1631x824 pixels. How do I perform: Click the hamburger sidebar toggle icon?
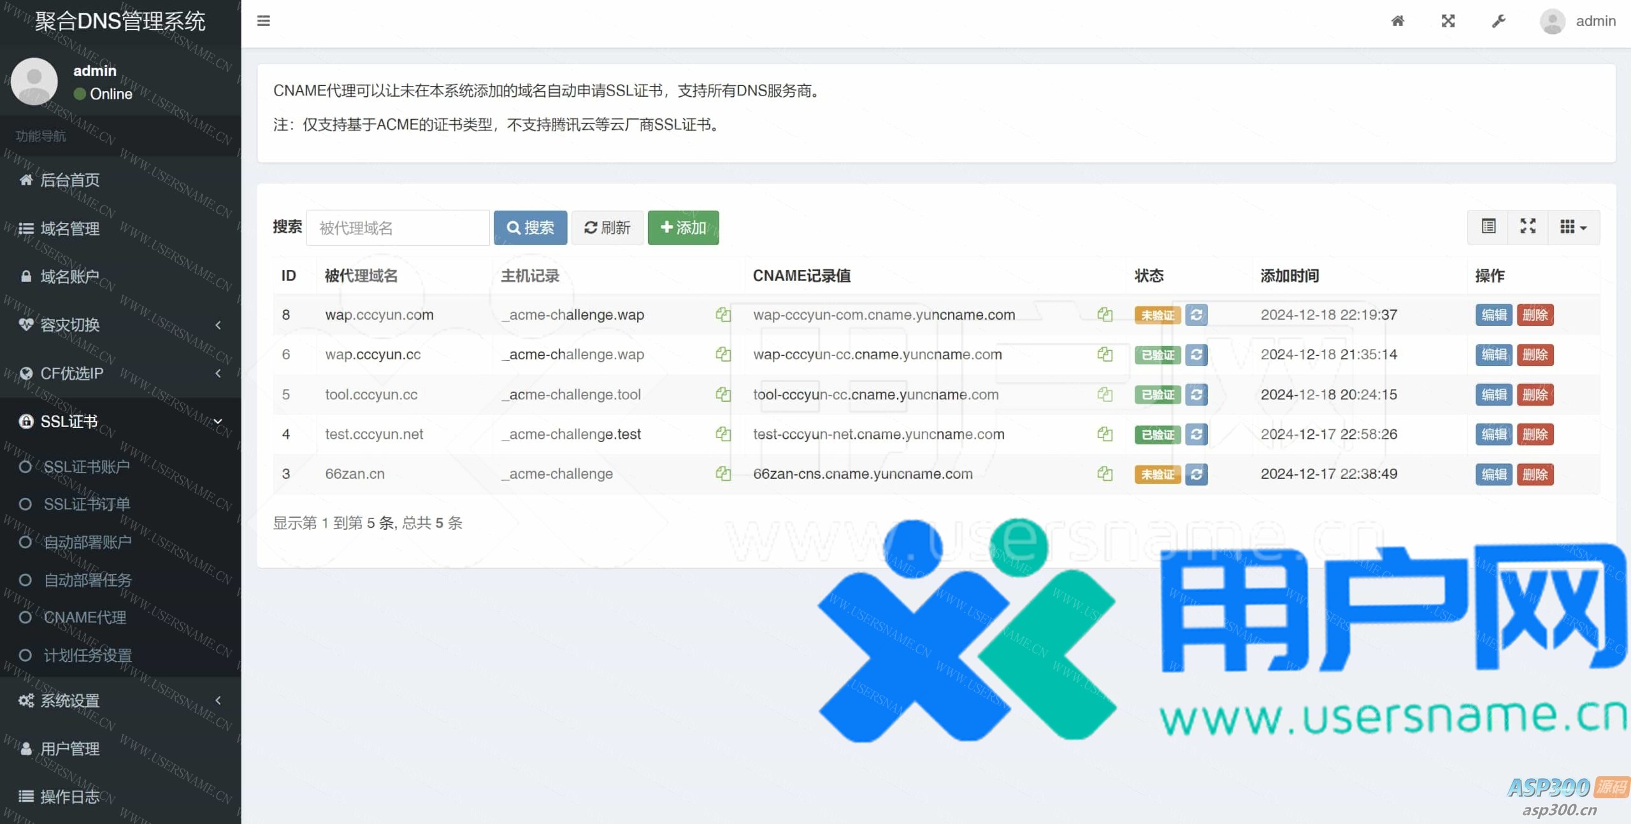pyautogui.click(x=263, y=21)
